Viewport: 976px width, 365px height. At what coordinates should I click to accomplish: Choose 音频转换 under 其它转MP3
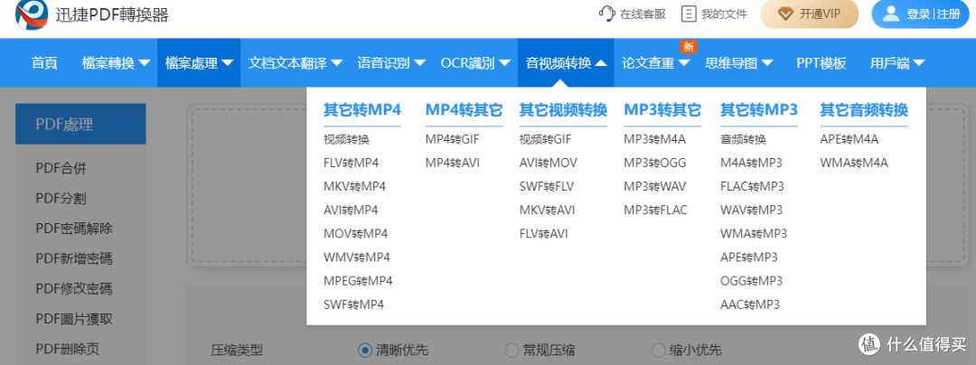point(743,139)
